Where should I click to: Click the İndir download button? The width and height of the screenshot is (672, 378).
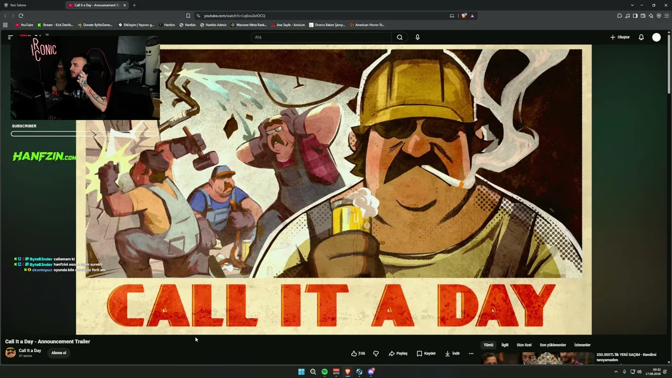pyautogui.click(x=452, y=353)
